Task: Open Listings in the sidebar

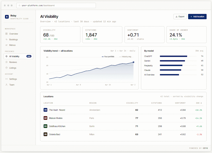Action: (x=18, y=68)
